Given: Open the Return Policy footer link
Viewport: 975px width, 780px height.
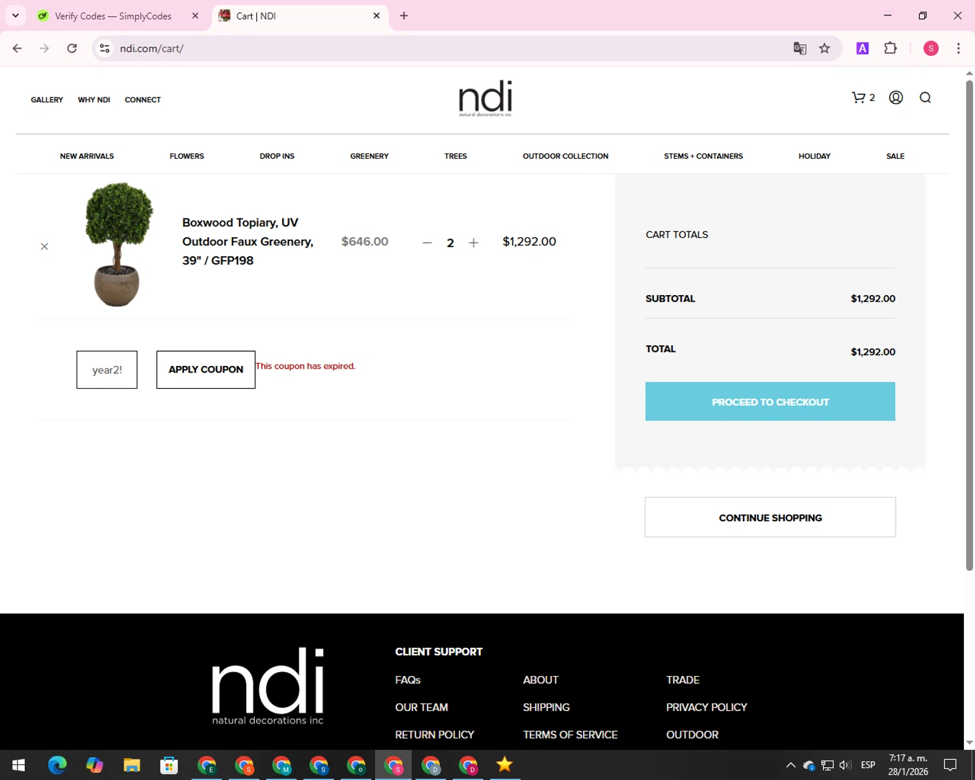Looking at the screenshot, I should coord(434,734).
